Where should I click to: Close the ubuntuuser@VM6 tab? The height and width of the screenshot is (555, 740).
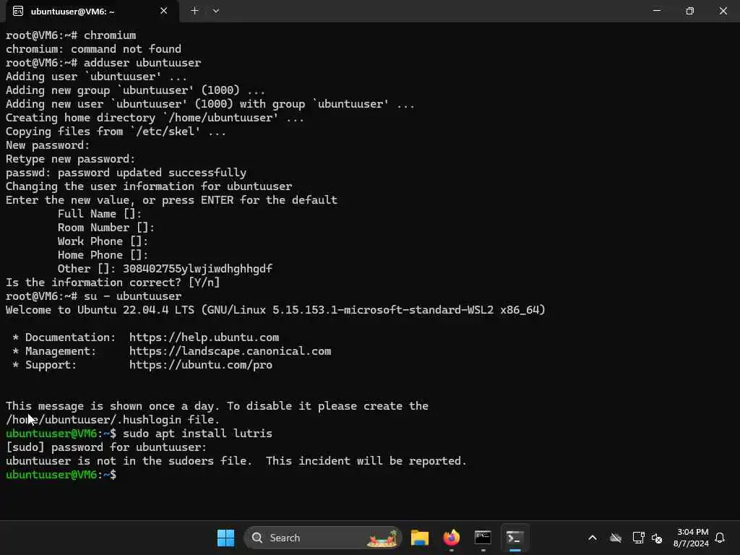(164, 11)
